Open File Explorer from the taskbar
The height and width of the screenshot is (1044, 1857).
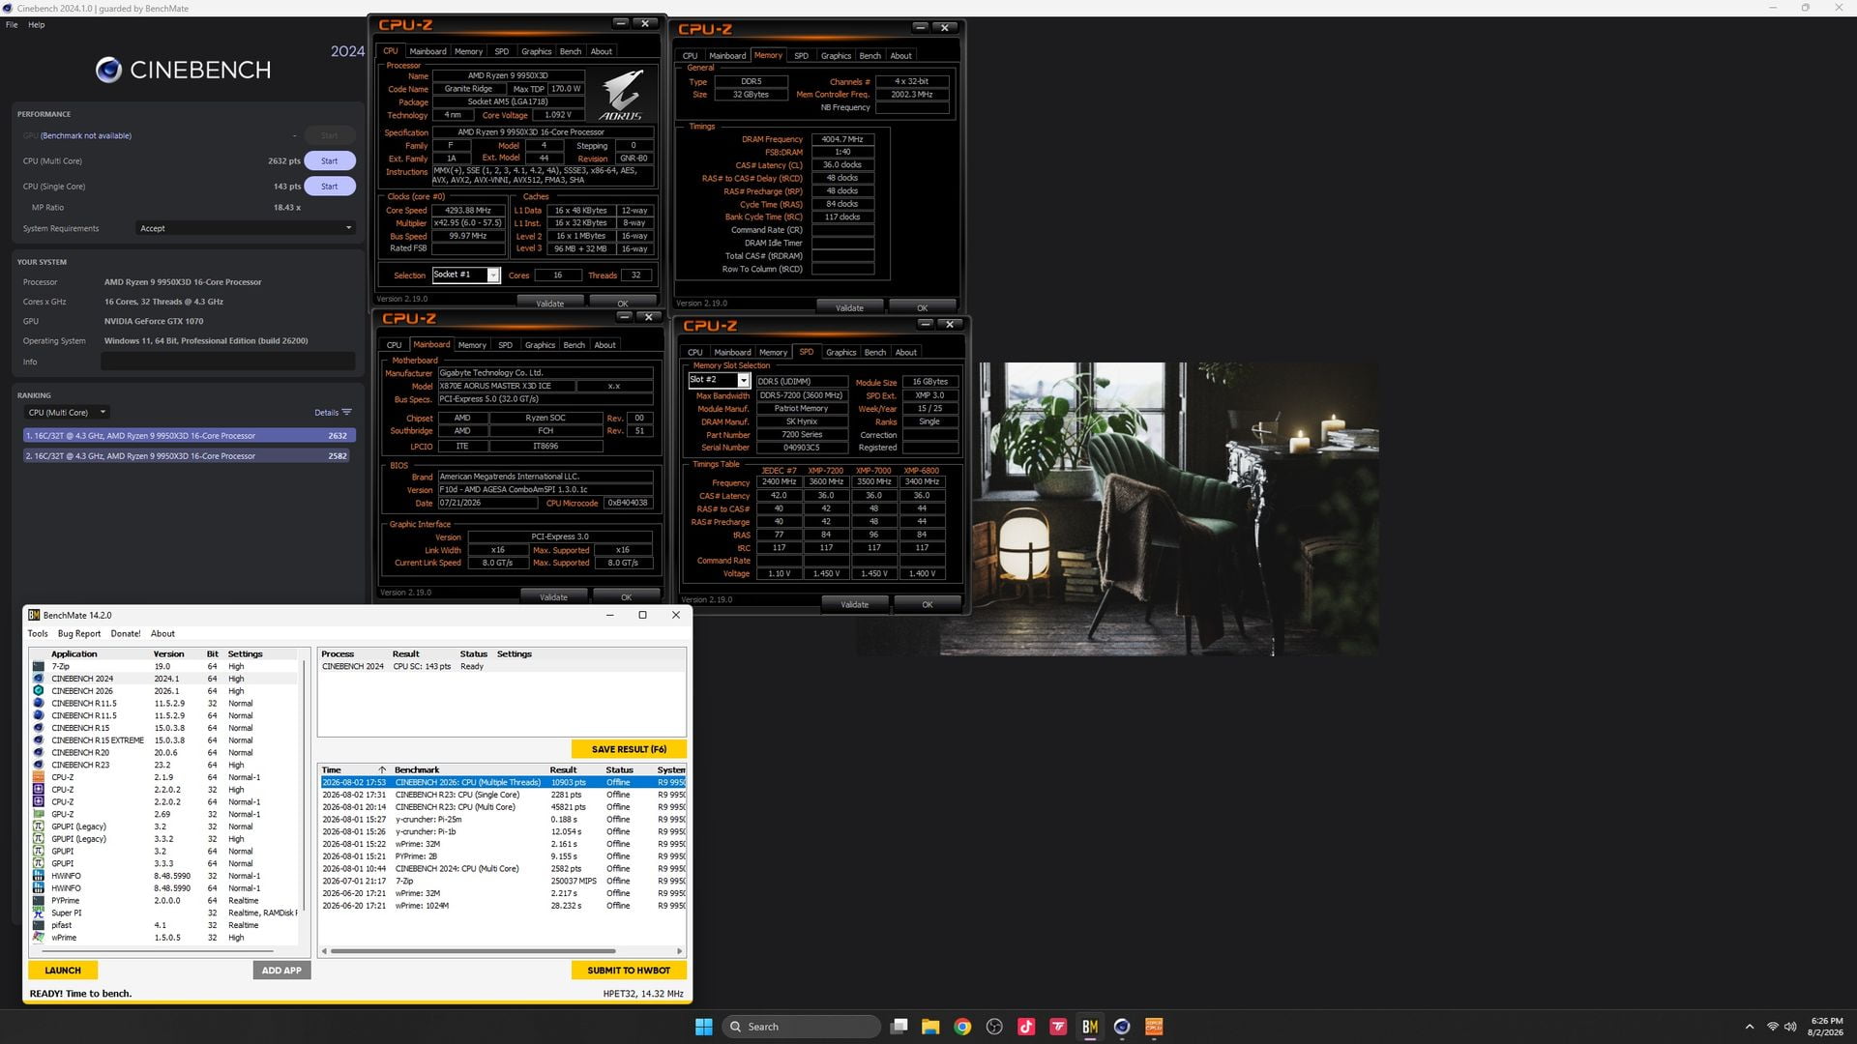930,1027
